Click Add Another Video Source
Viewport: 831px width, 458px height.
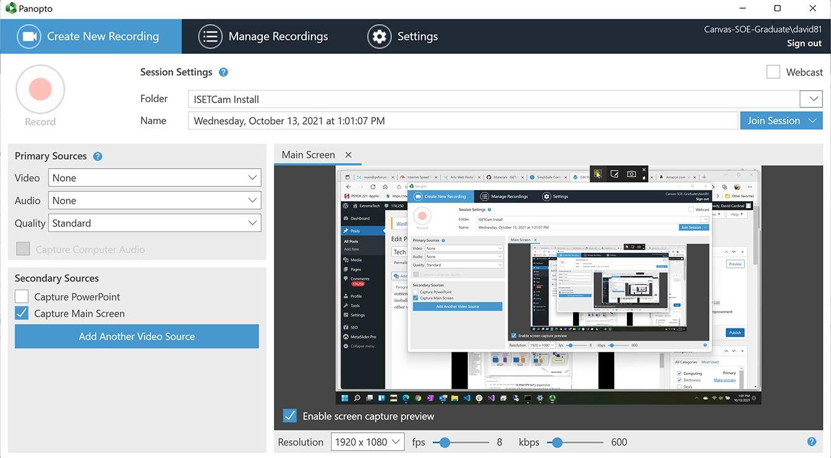click(137, 336)
